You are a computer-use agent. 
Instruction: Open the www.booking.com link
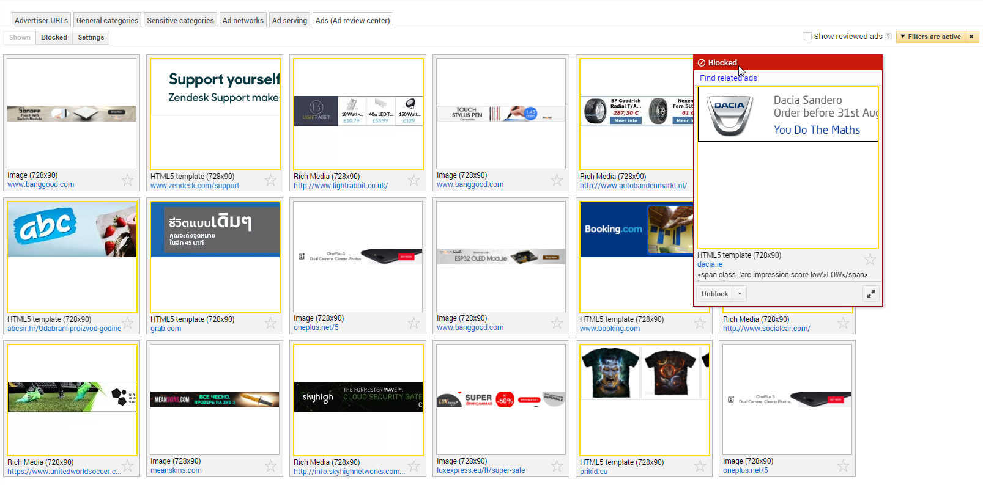click(610, 329)
